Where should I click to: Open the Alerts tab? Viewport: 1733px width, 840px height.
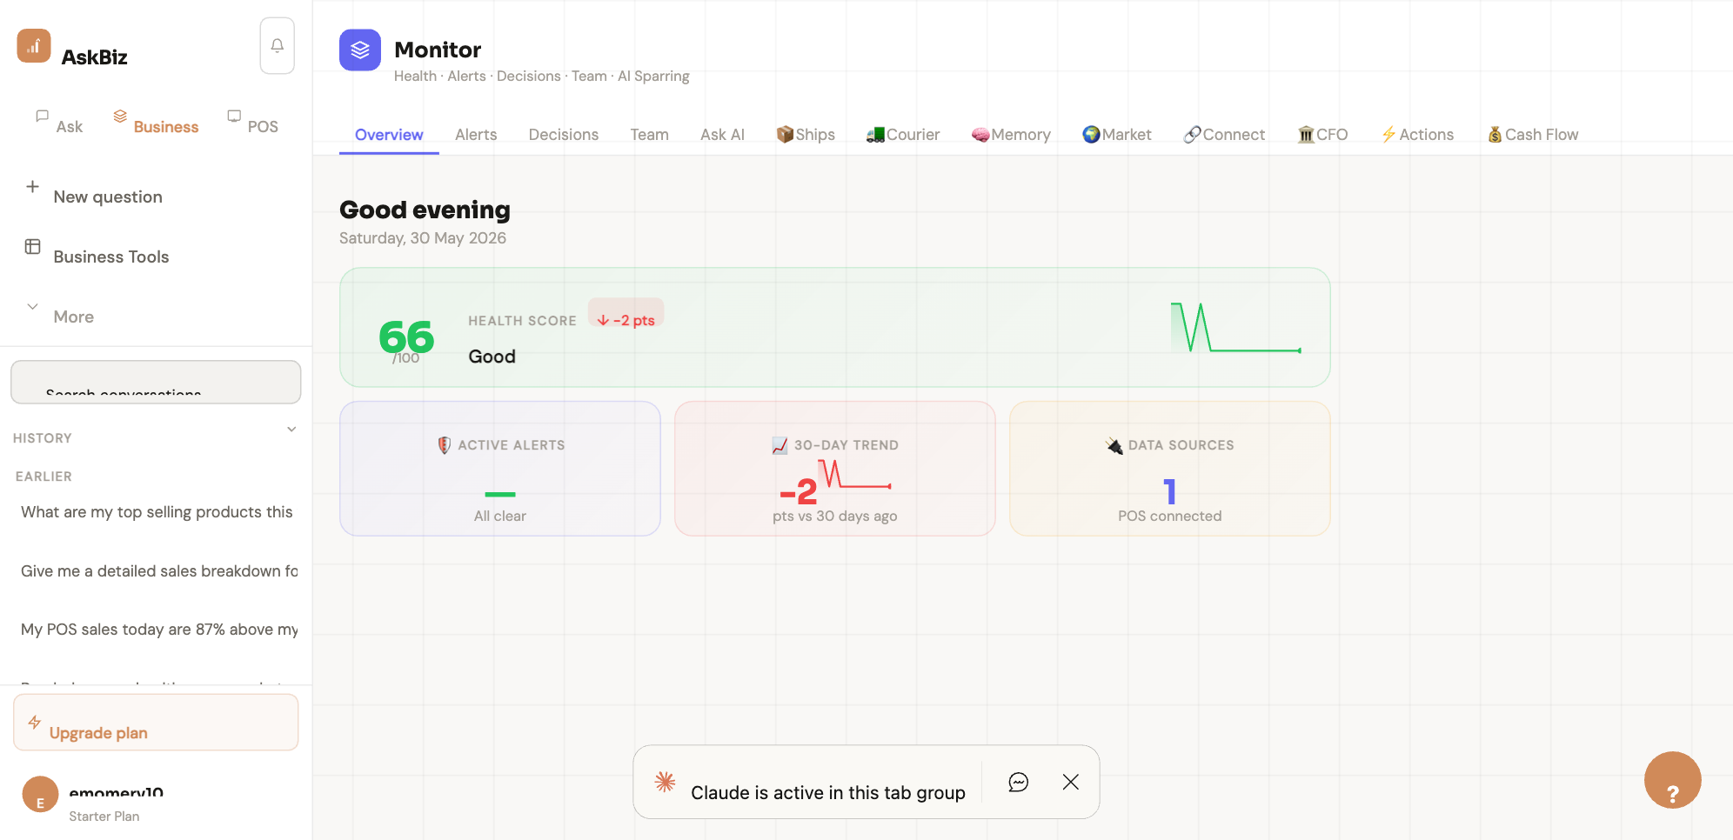coord(476,135)
